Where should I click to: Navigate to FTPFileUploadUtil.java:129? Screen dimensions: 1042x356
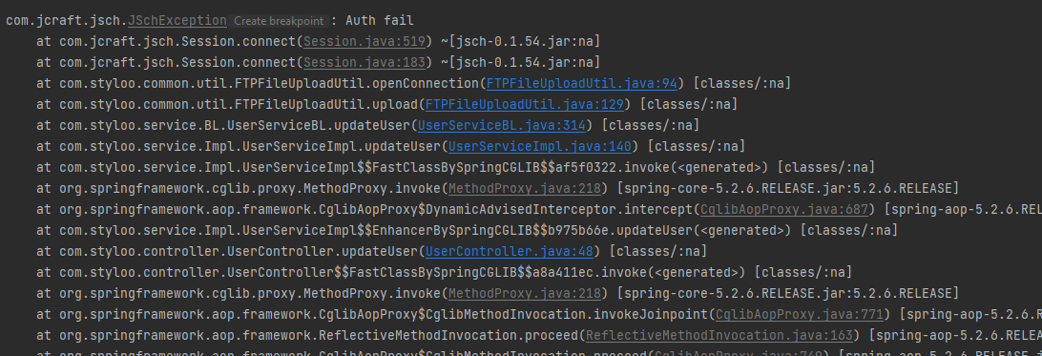[x=524, y=104]
